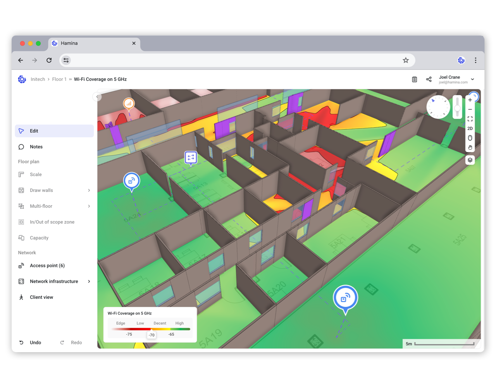Expand the Multi-floor submenu
This screenshot has width=496, height=387.
(x=41, y=206)
